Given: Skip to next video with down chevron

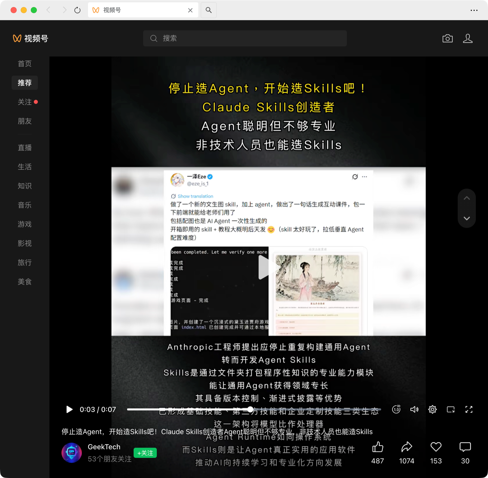Looking at the screenshot, I should 467,218.
